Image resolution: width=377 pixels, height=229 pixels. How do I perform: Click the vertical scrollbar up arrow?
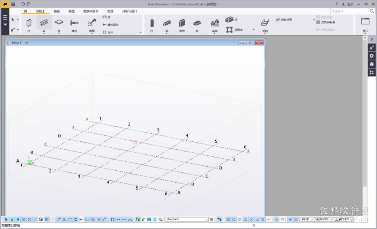[364, 38]
